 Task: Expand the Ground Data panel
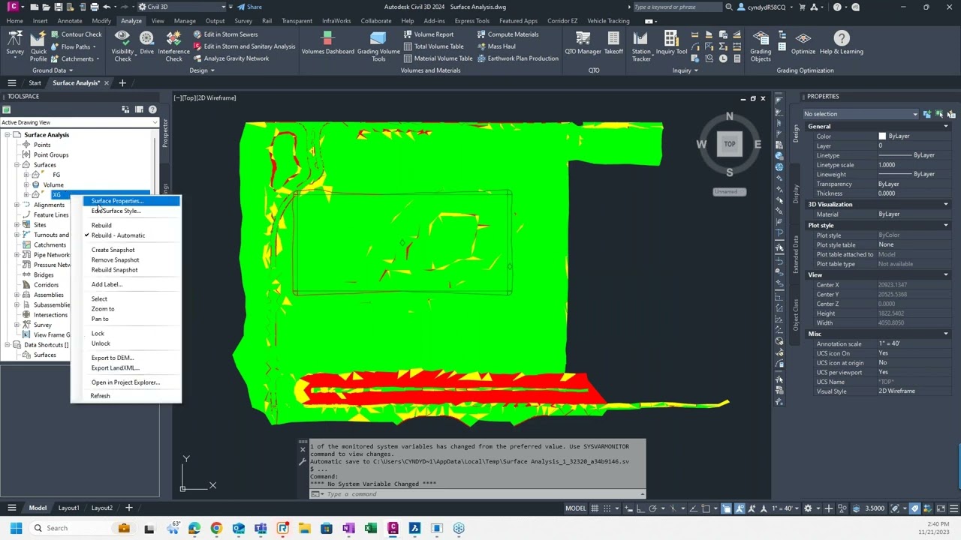[x=53, y=70]
